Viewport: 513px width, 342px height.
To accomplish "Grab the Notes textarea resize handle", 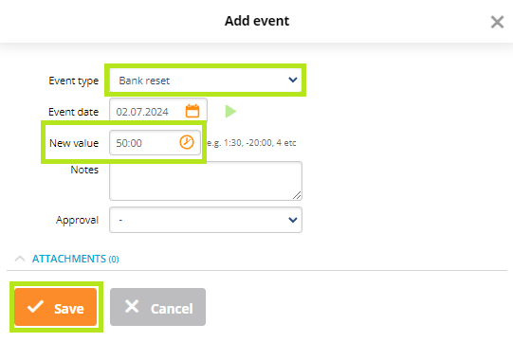I will 297,195.
